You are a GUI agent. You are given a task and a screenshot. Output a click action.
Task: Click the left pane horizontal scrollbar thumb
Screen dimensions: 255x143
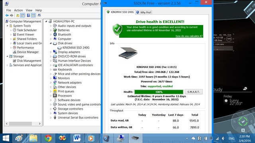pos(20,124)
